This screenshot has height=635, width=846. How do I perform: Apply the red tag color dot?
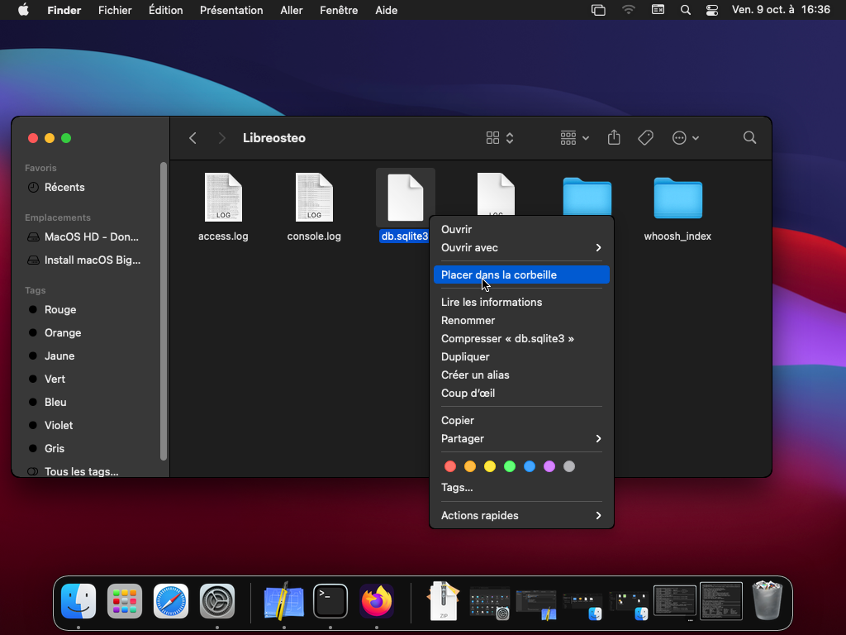pyautogui.click(x=450, y=466)
